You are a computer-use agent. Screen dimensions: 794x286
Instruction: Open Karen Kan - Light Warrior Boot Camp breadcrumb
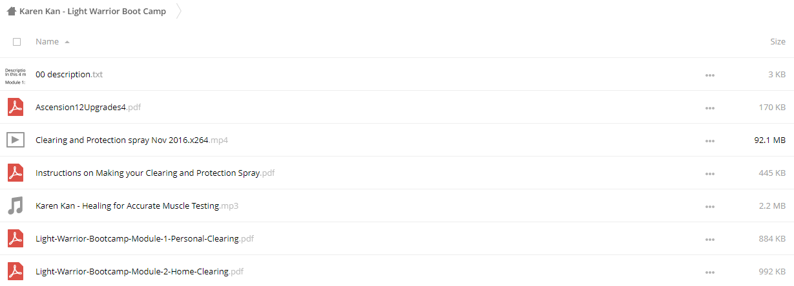[x=92, y=12]
